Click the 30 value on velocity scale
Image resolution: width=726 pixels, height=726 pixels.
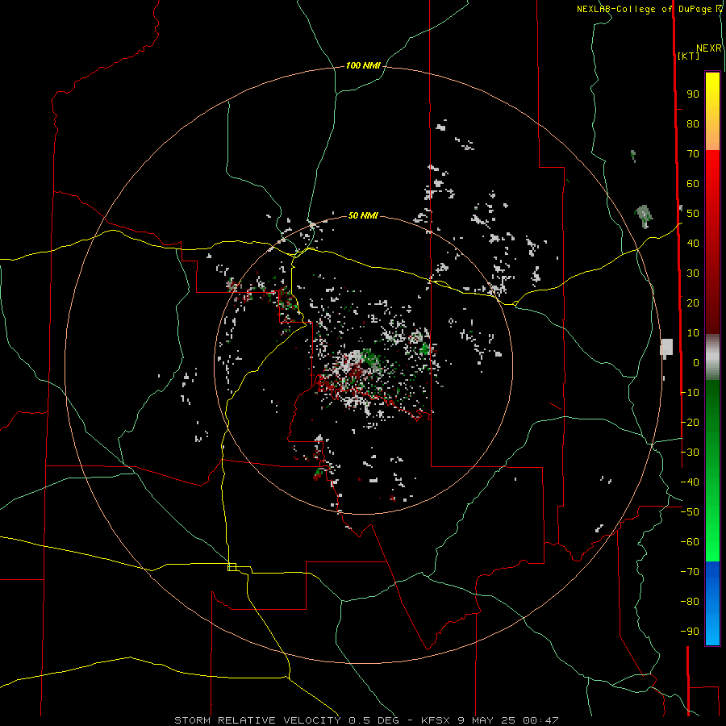[693, 273]
